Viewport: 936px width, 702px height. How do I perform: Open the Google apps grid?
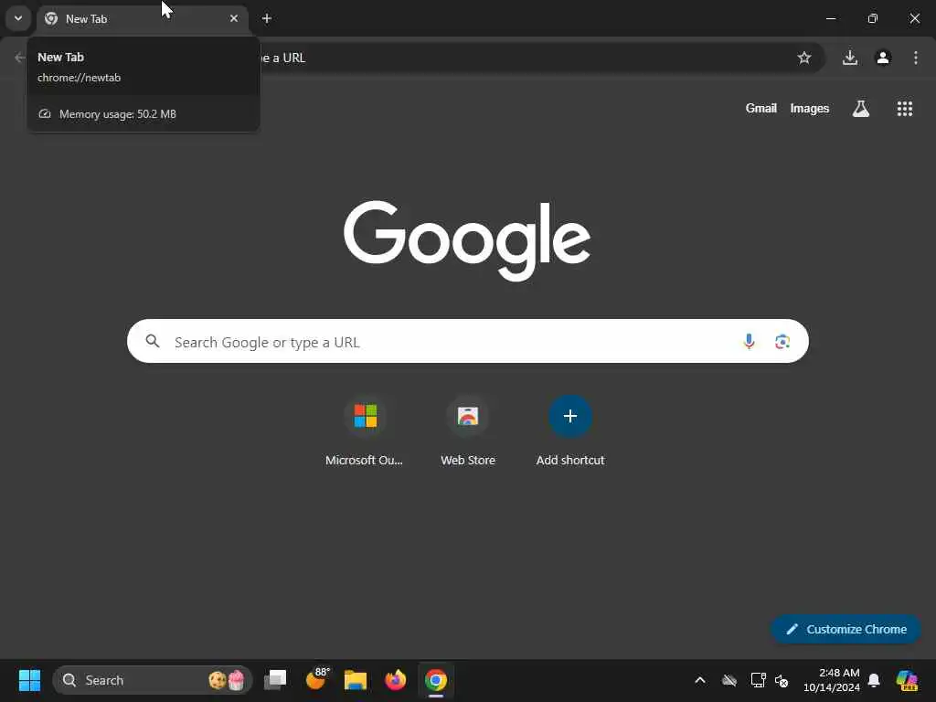904,108
